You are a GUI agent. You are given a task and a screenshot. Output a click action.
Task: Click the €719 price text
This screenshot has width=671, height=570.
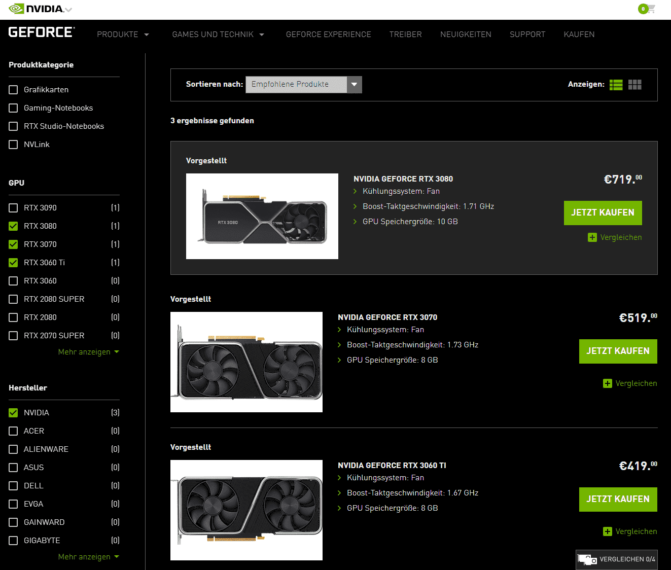[x=623, y=179]
